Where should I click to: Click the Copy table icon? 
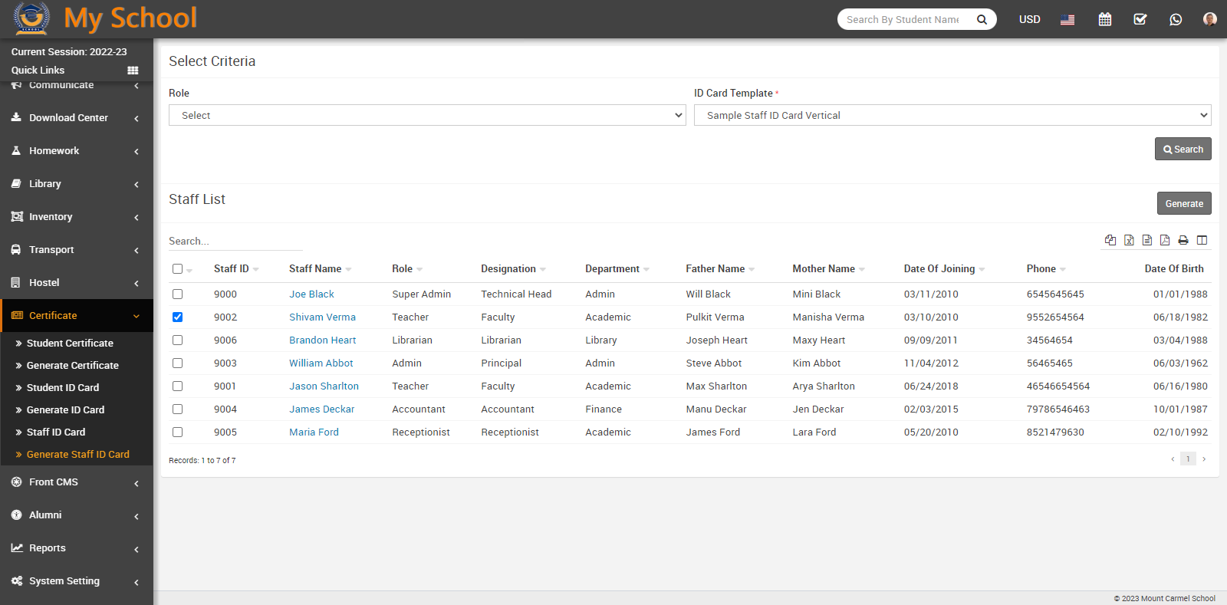(x=1110, y=240)
